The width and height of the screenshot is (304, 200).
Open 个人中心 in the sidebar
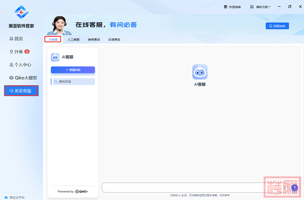click(20, 65)
